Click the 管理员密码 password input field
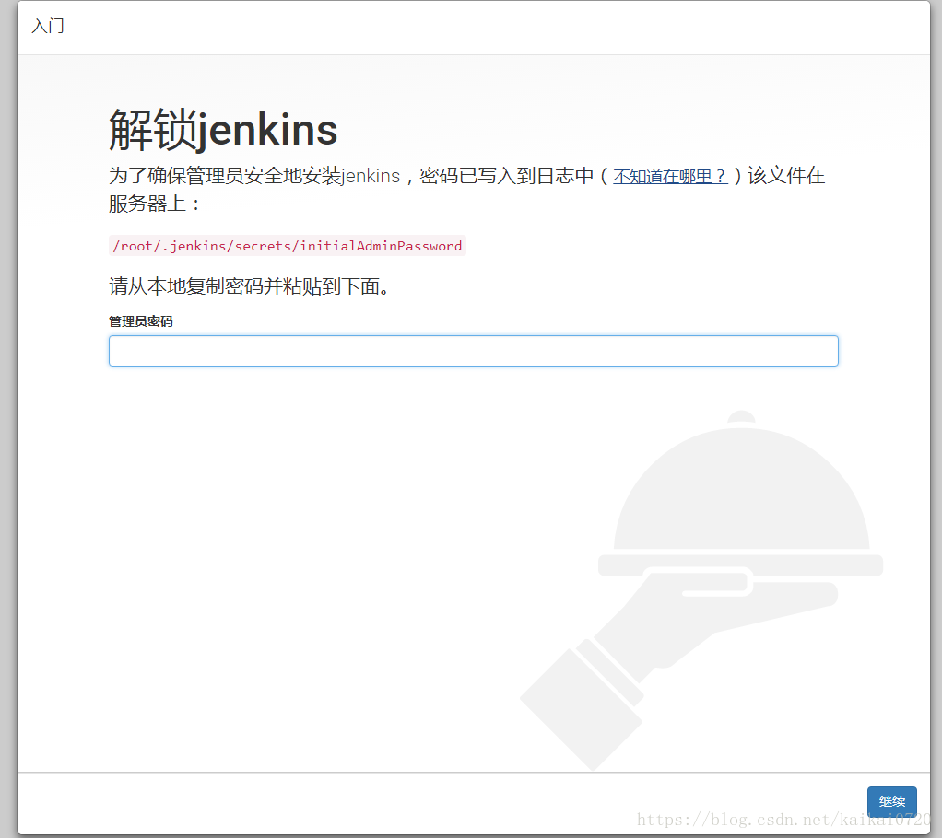Viewport: 942px width, 838px height. click(x=474, y=351)
